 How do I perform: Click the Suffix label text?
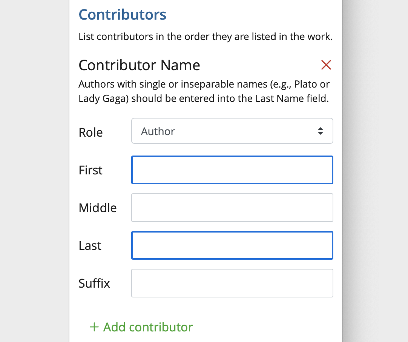(x=94, y=283)
